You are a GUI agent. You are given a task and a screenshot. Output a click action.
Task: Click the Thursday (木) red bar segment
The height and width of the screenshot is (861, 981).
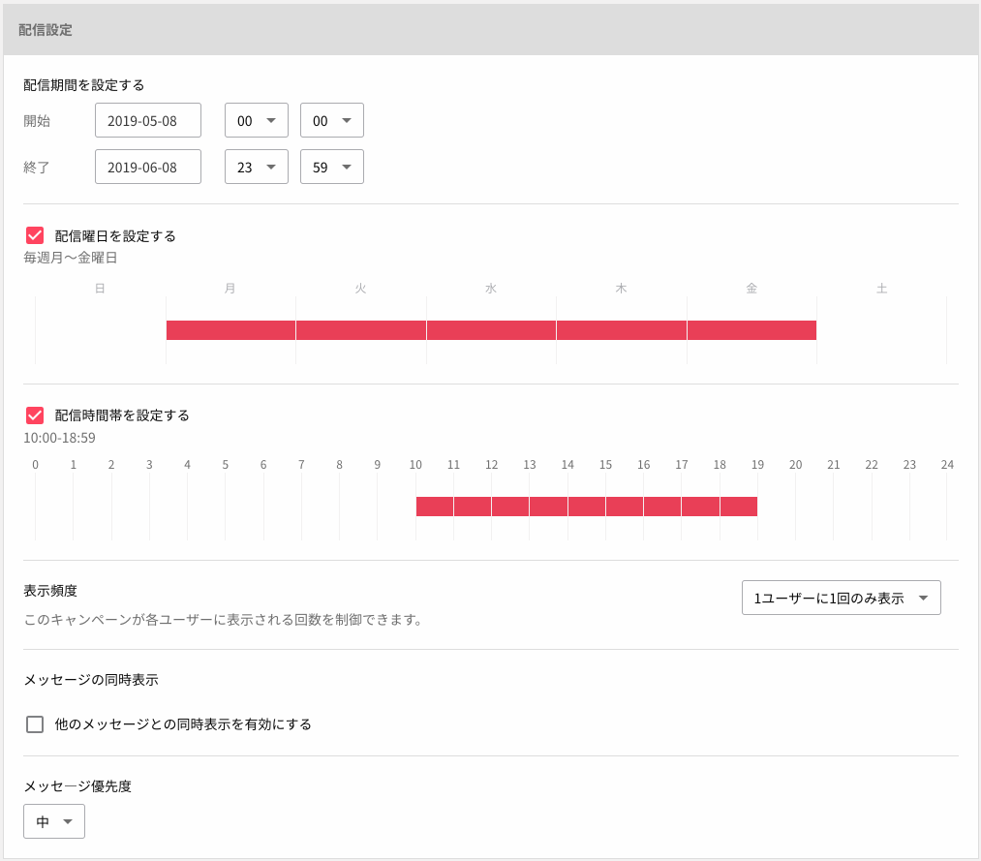(622, 329)
